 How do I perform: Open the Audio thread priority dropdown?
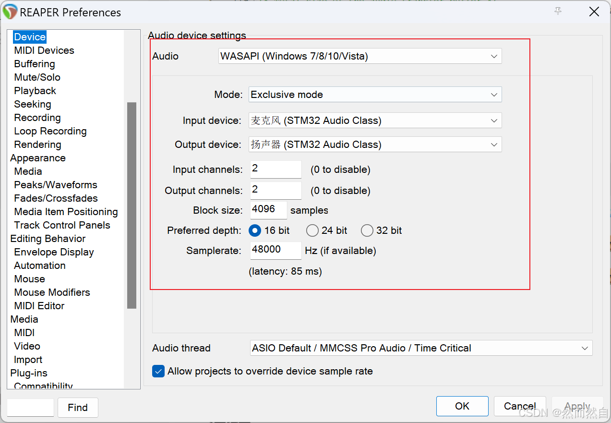[x=421, y=348]
